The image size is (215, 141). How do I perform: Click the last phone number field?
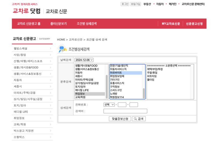click(x=134, y=105)
